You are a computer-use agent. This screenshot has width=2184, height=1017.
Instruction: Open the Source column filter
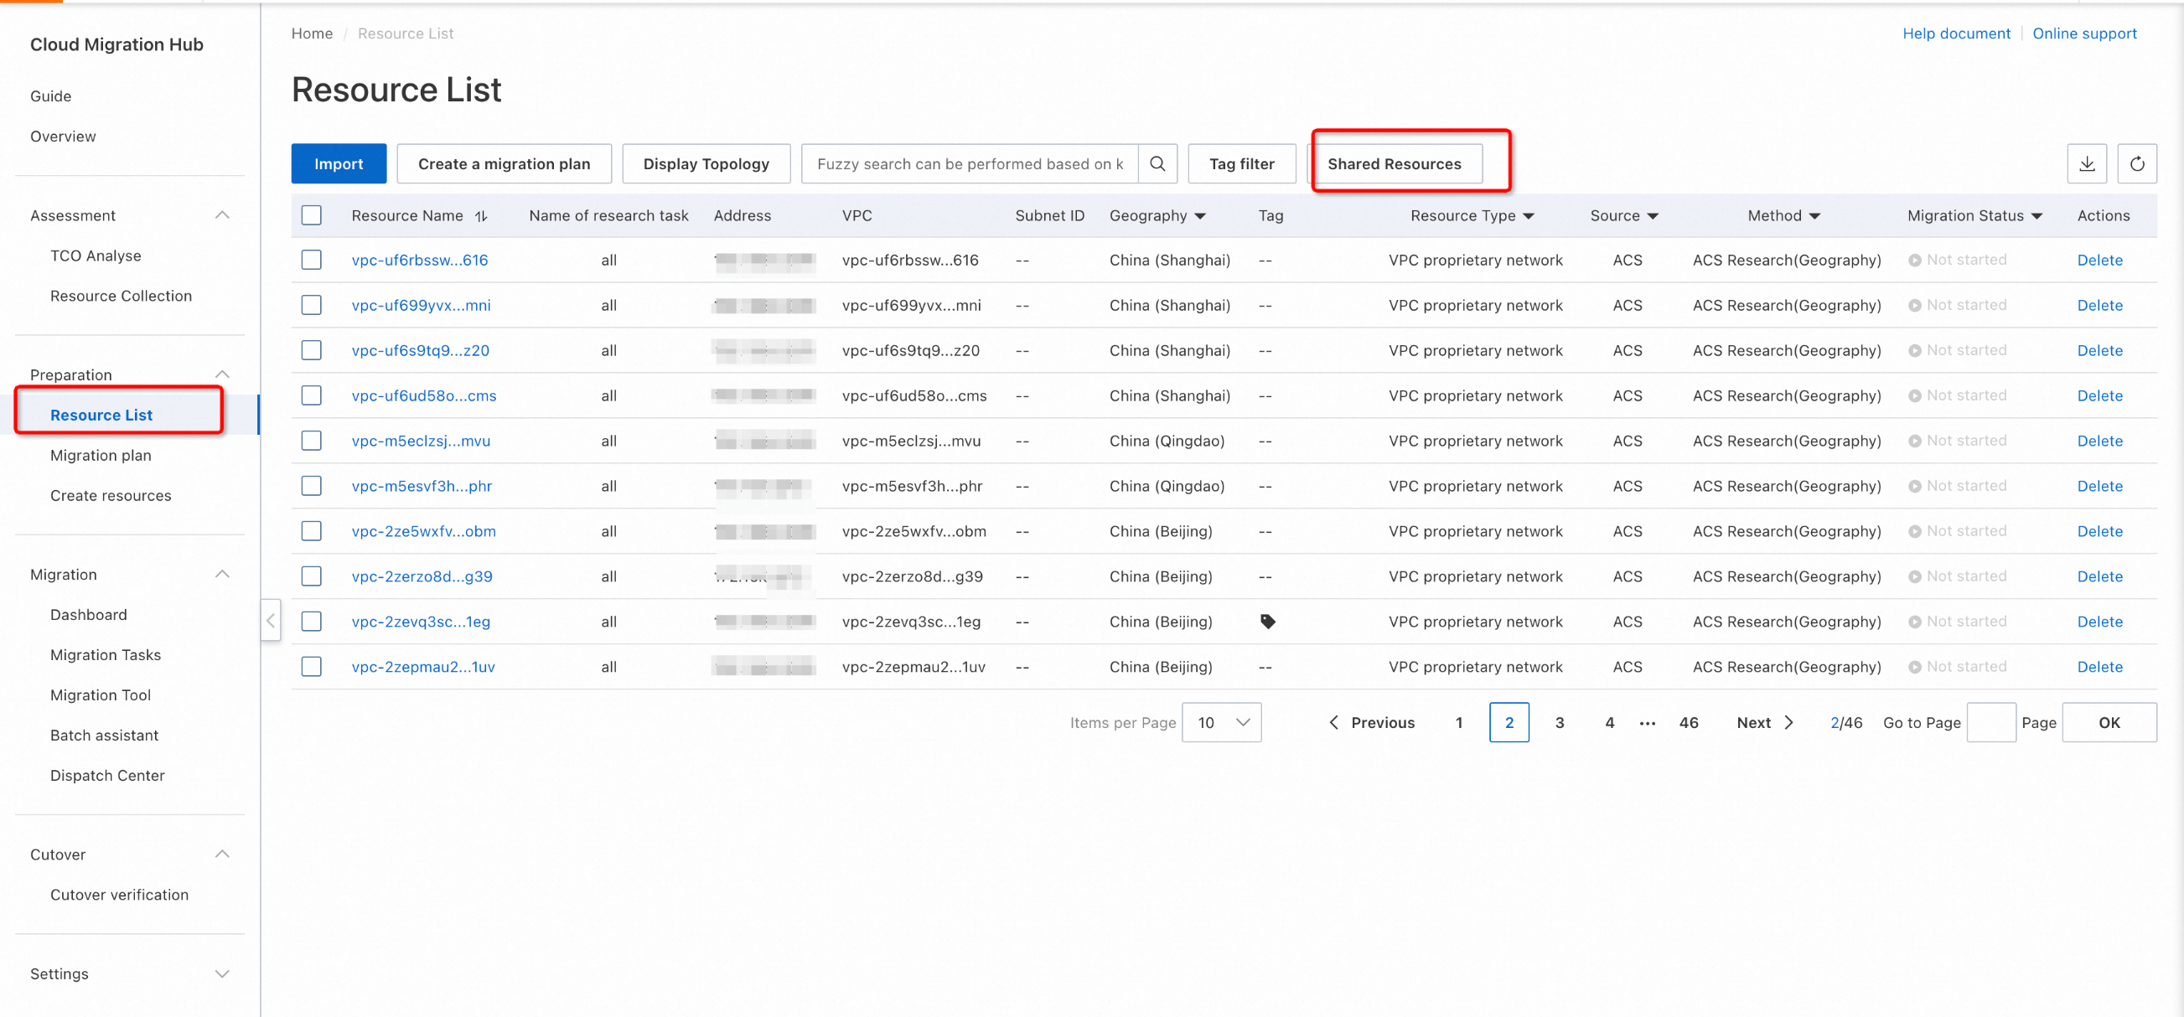click(1653, 216)
